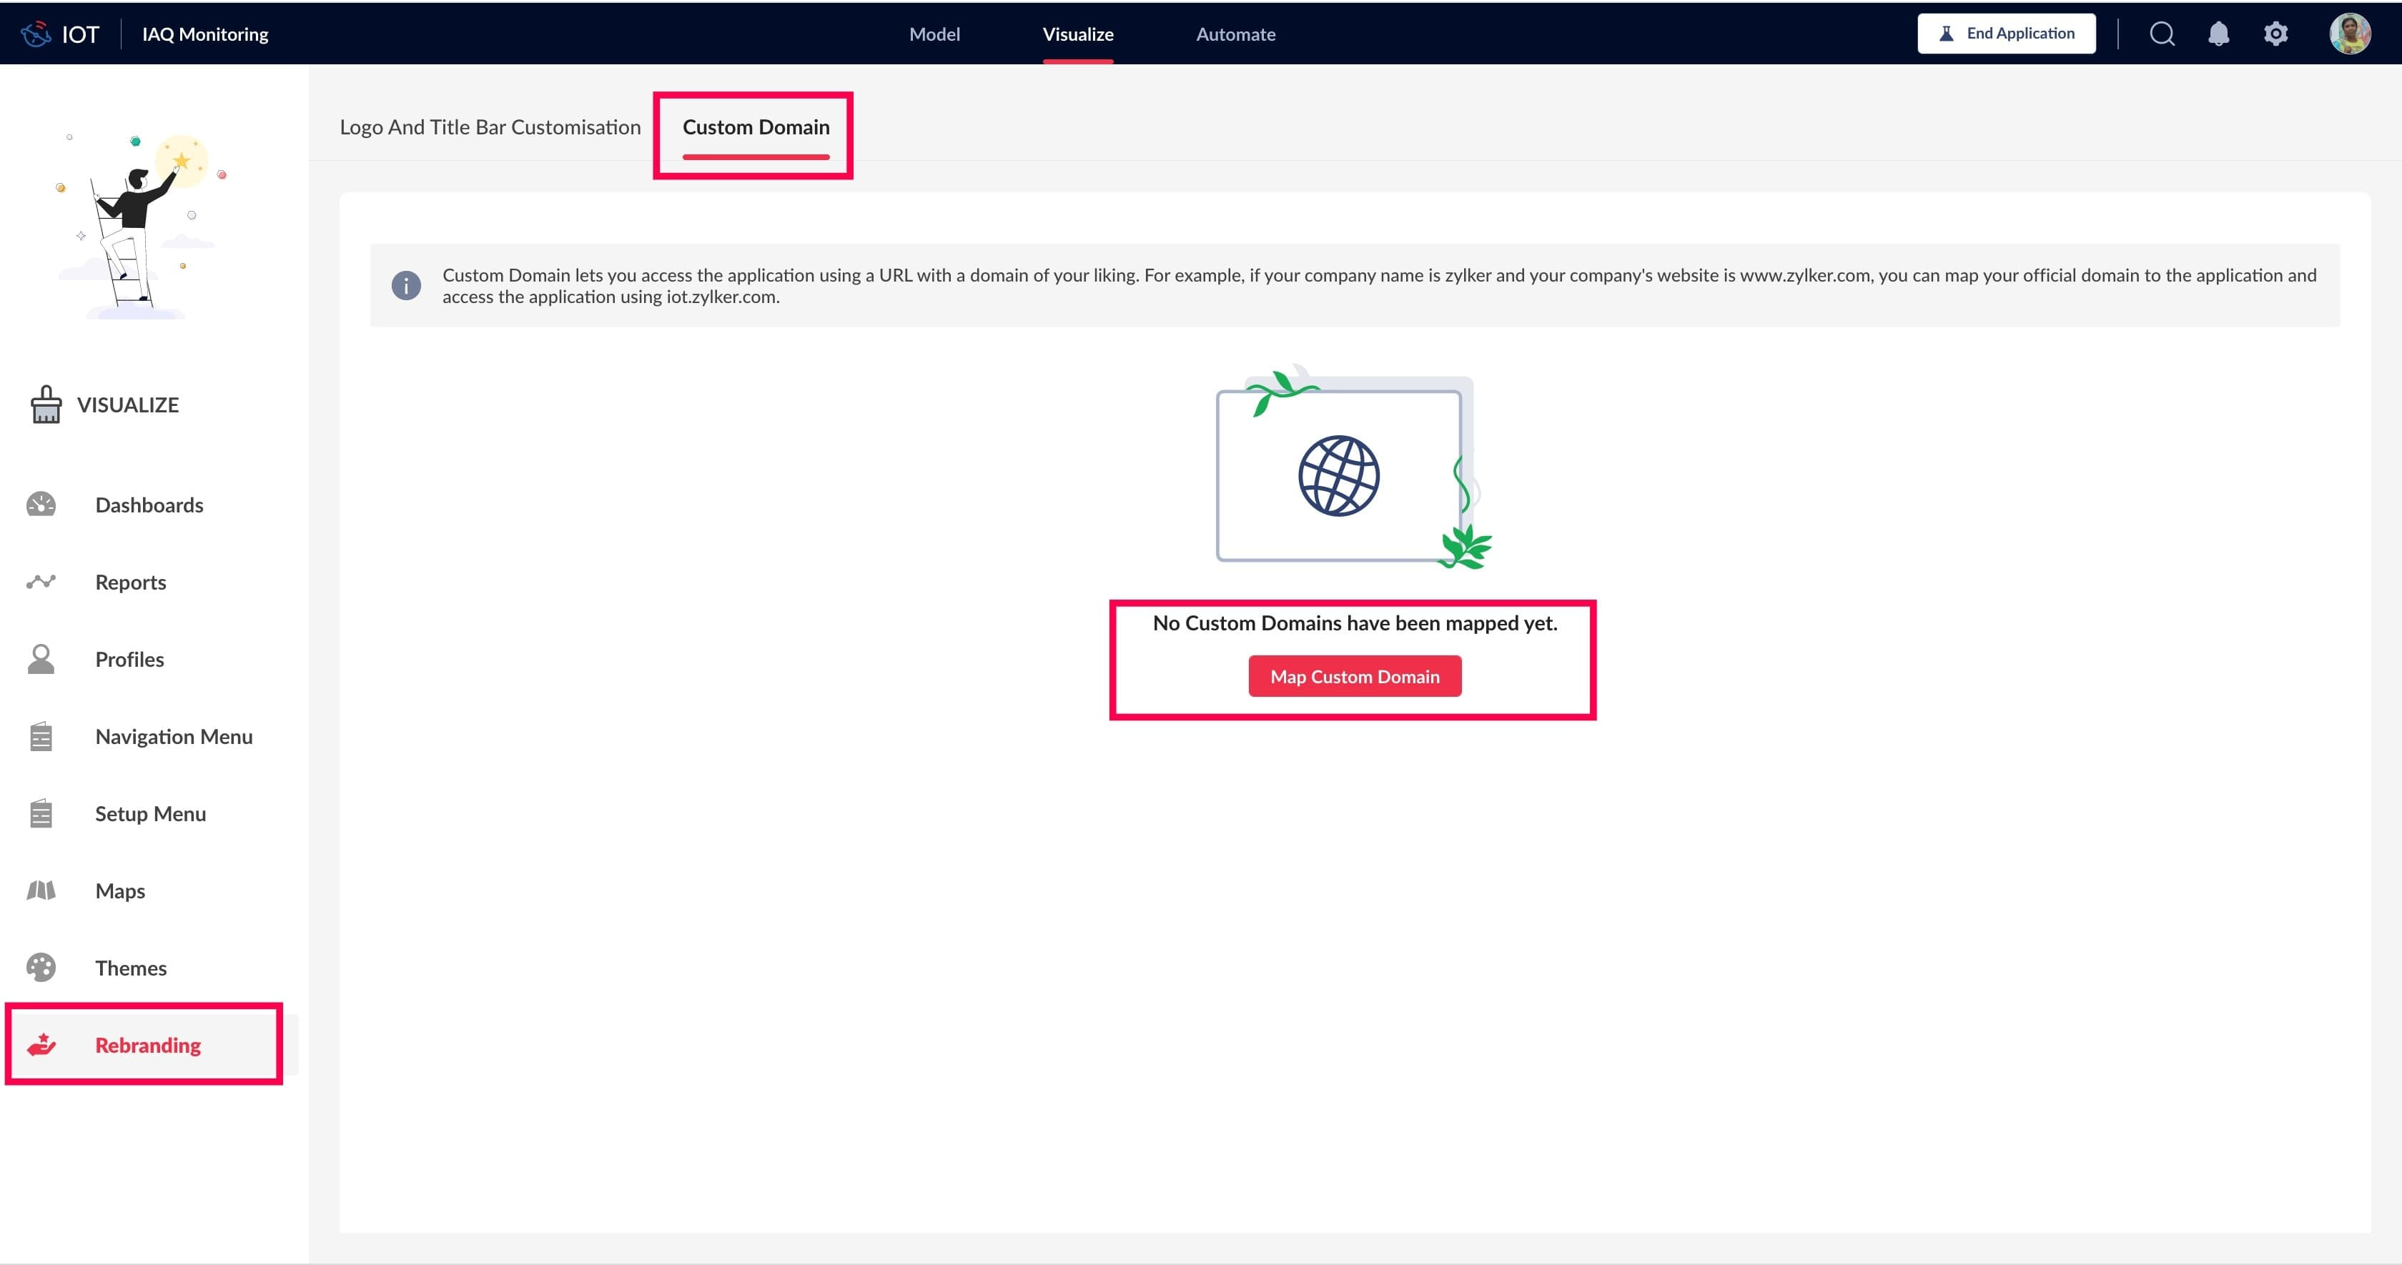
Task: Click the End Application button
Action: tap(2006, 34)
